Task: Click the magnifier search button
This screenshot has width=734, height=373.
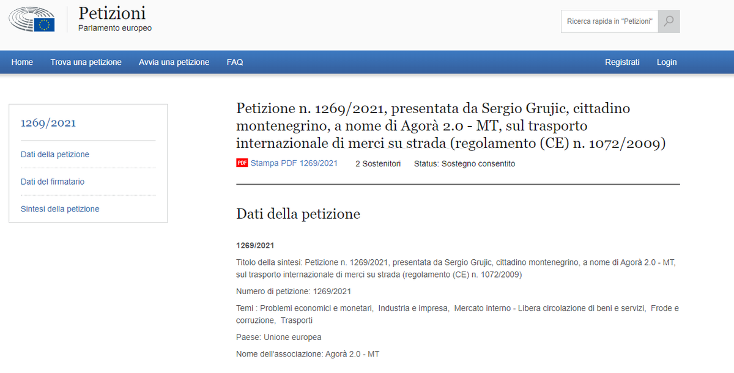Action: (669, 21)
